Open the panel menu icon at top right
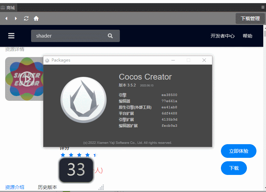266x192 pixels. [263, 7]
